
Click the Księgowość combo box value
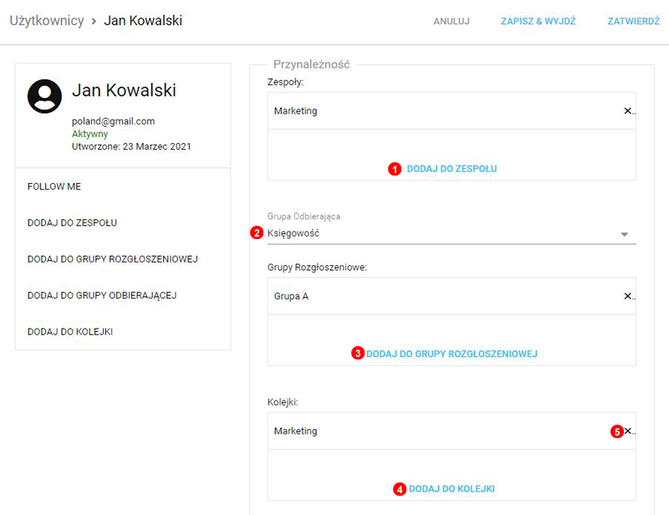click(294, 234)
